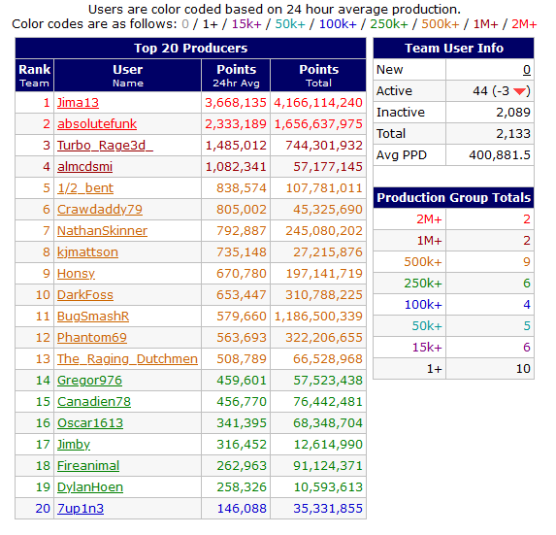Viewport: 556px width, 535px height.
Task: Click the gray 0 color code in legend
Action: coord(185,24)
